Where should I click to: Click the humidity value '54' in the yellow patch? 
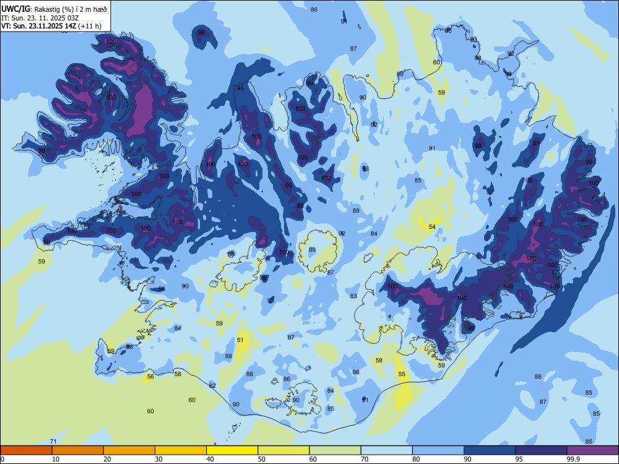coord(432,227)
